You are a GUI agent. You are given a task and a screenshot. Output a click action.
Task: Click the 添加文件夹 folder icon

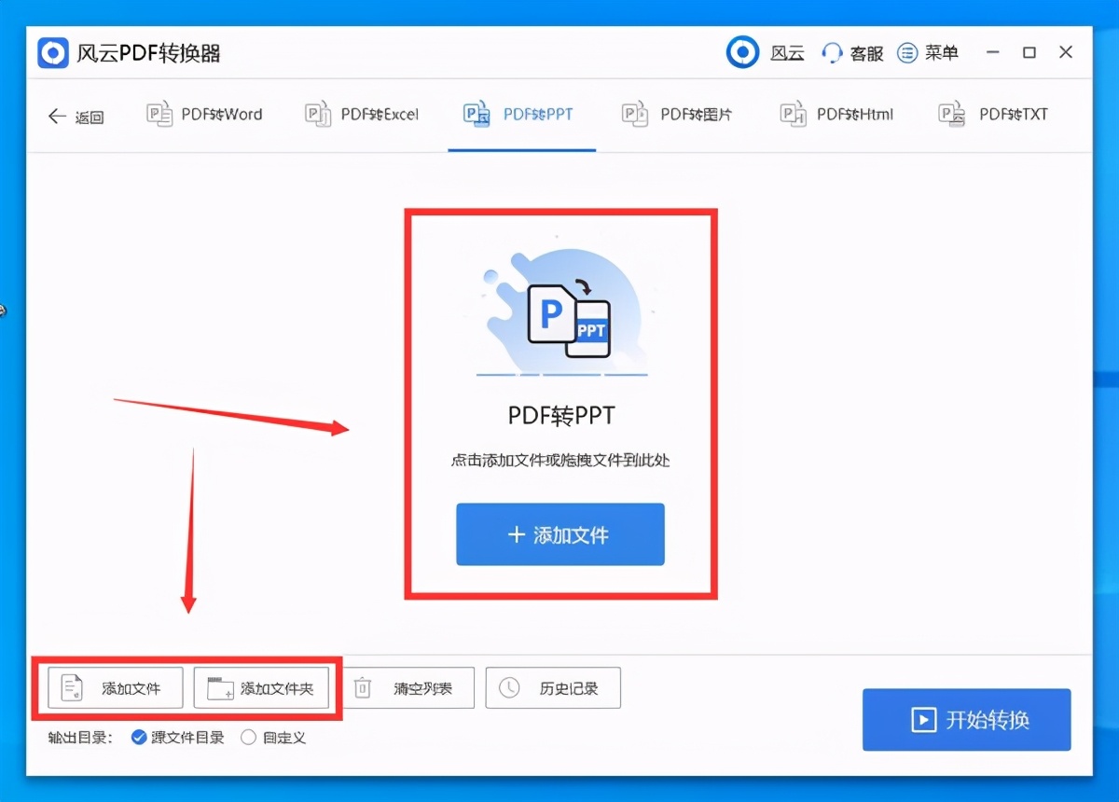coord(217,687)
